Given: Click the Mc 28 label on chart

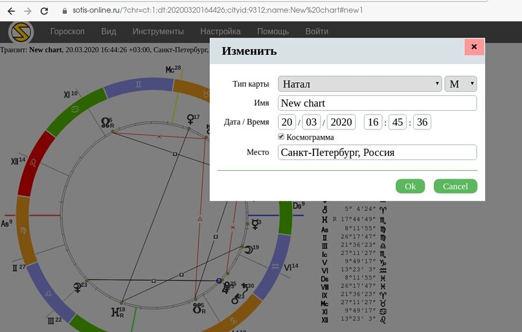Looking at the screenshot, I should coord(173,69).
